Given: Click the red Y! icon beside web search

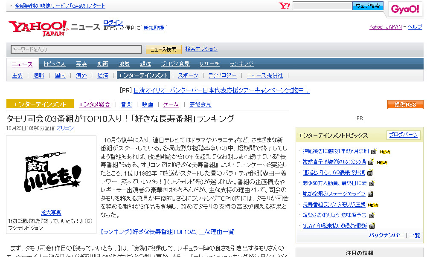Looking at the screenshot, I should [285, 6].
